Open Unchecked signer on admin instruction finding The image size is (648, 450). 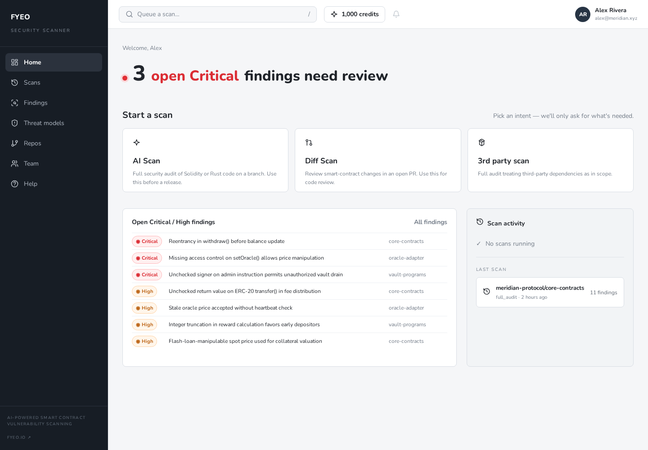(289, 274)
